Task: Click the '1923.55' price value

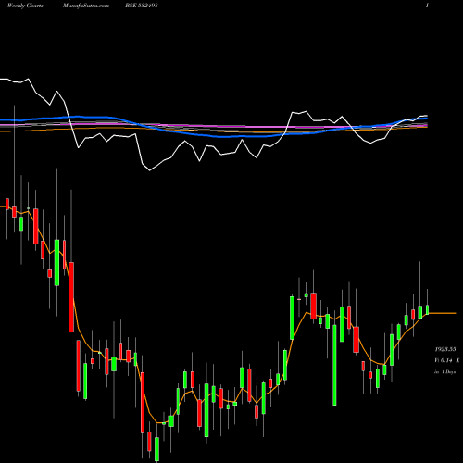Action: click(x=445, y=349)
